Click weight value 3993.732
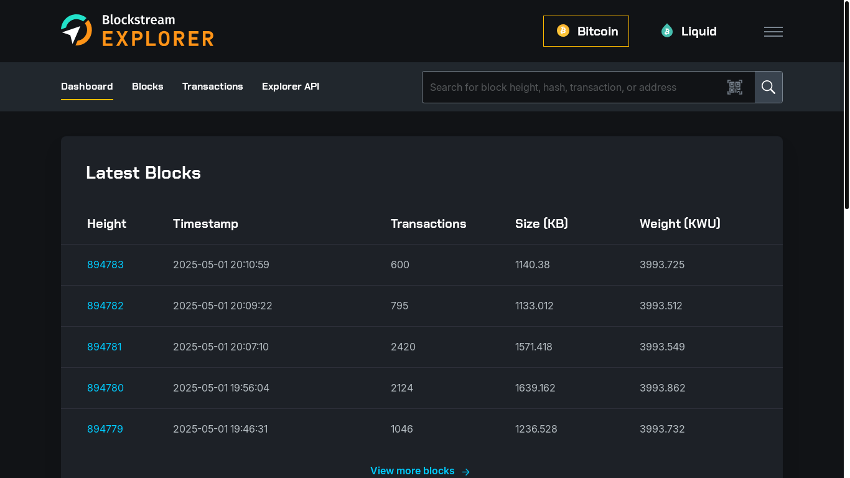 click(662, 429)
